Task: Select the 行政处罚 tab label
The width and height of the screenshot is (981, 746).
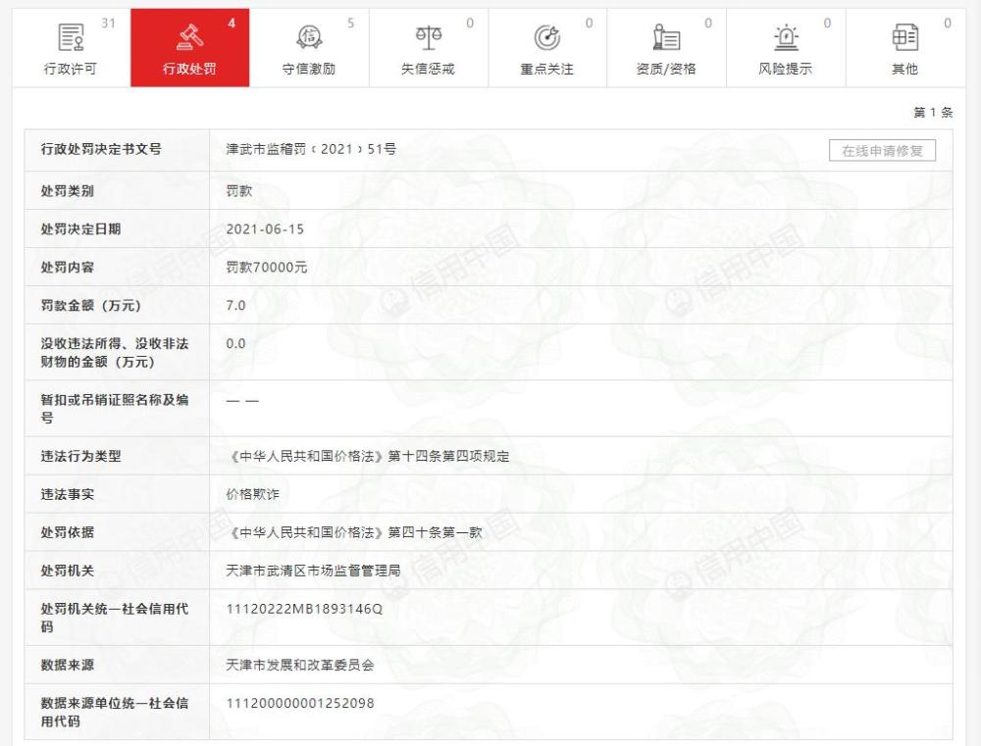Action: tap(189, 69)
